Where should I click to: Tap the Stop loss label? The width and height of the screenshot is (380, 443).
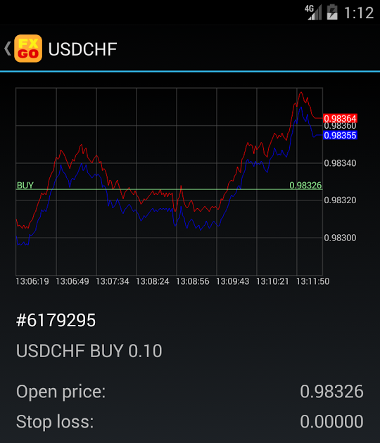point(55,421)
